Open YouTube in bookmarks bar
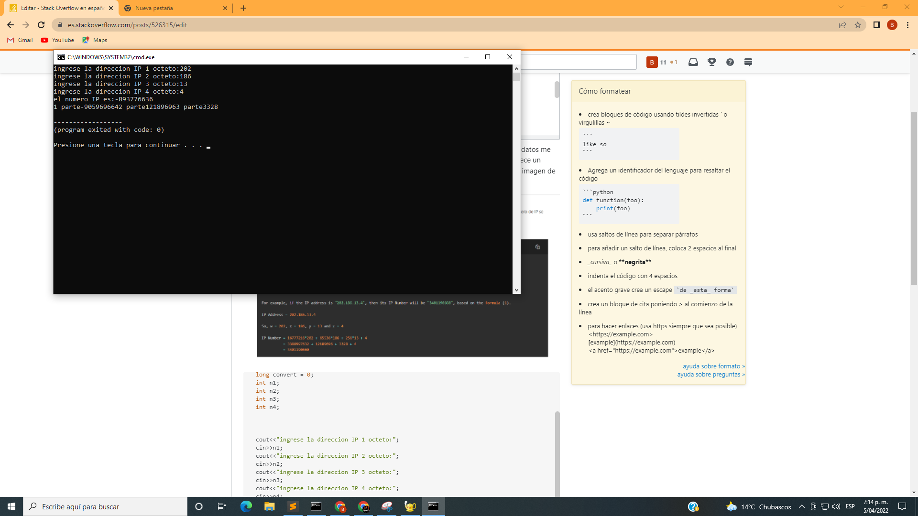Viewport: 918px width, 516px height. point(57,40)
